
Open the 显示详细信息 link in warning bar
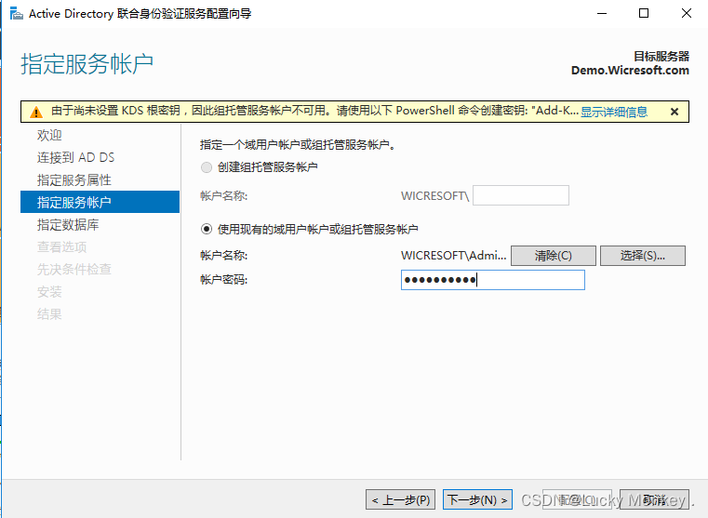(614, 112)
